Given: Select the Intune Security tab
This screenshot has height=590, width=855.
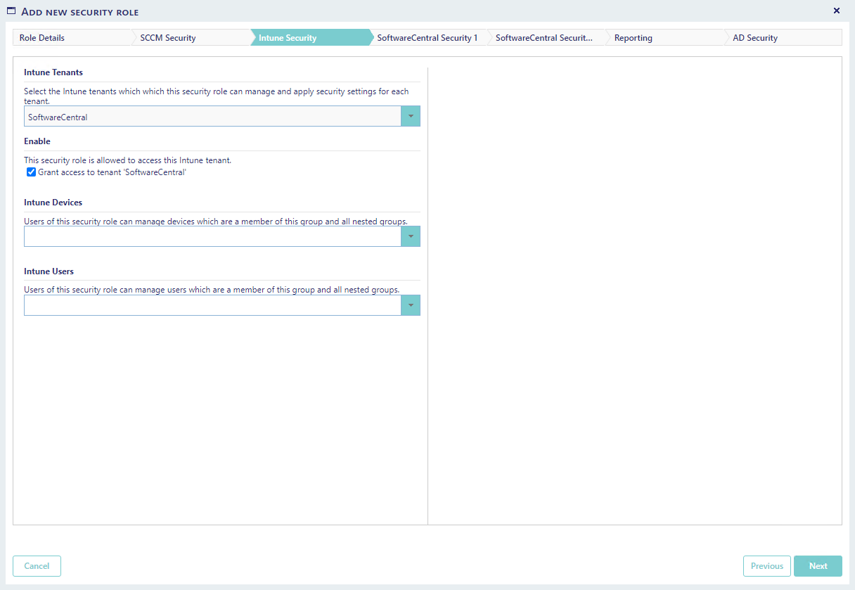Looking at the screenshot, I should pyautogui.click(x=288, y=38).
